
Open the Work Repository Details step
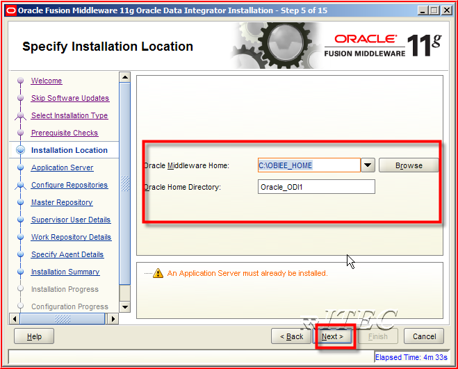(72, 237)
